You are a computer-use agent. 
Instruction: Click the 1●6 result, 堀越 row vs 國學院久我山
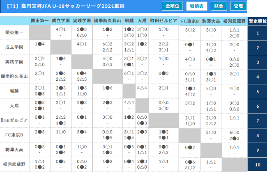(108, 88)
